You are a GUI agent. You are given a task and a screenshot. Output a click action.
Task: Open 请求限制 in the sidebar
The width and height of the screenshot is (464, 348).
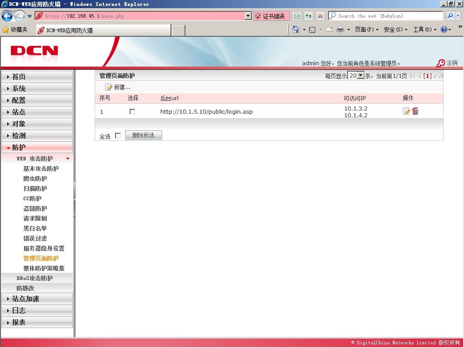[x=35, y=218]
